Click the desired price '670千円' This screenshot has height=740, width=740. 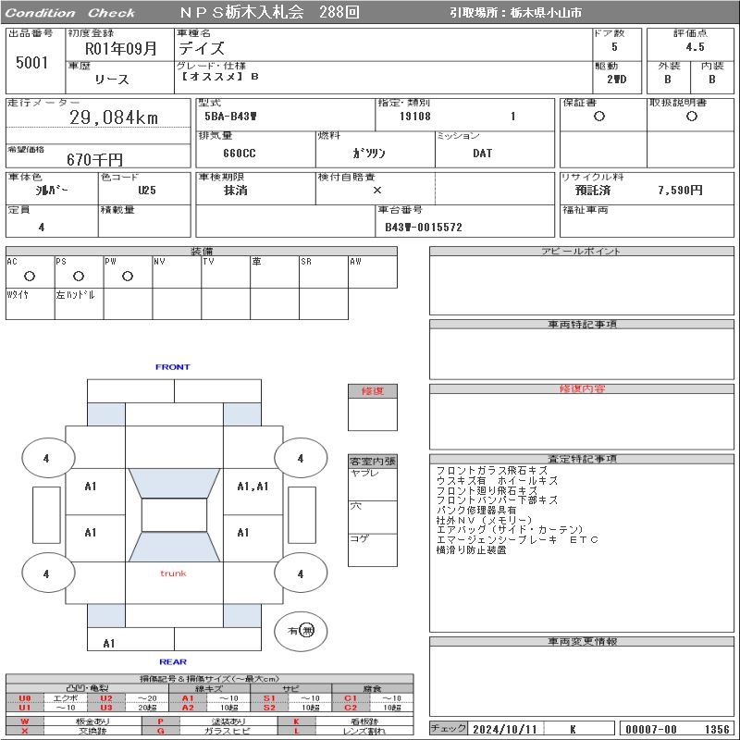pos(95,159)
